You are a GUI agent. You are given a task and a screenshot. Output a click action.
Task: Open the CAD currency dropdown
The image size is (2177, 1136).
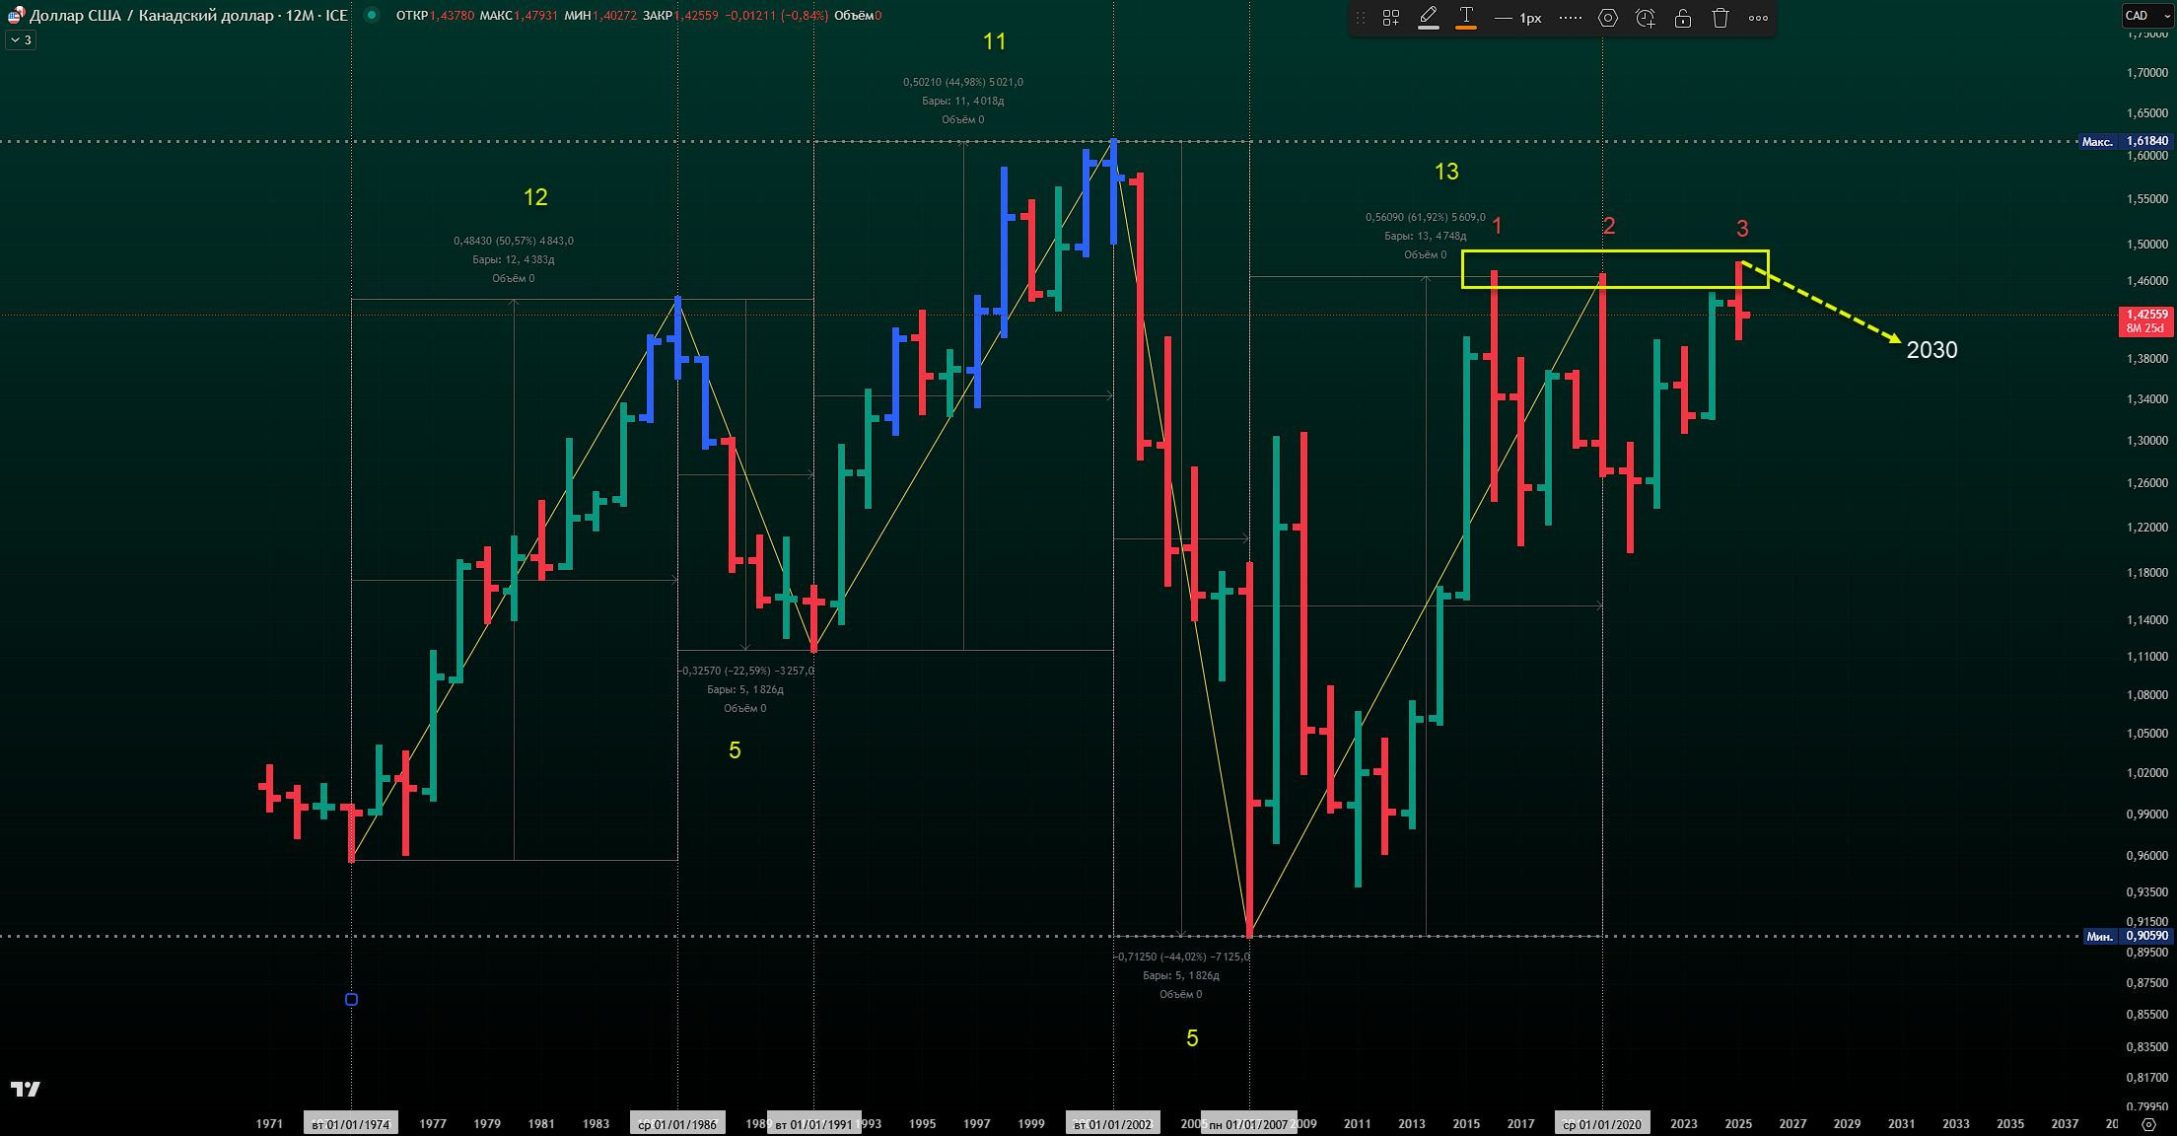(2146, 16)
